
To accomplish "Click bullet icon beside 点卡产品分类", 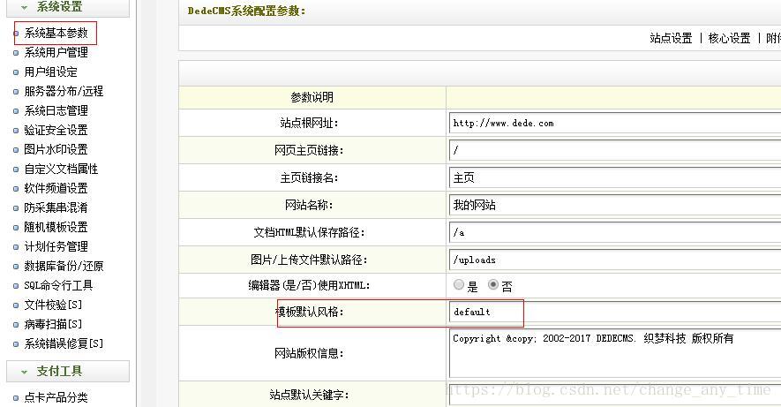I will (16, 398).
